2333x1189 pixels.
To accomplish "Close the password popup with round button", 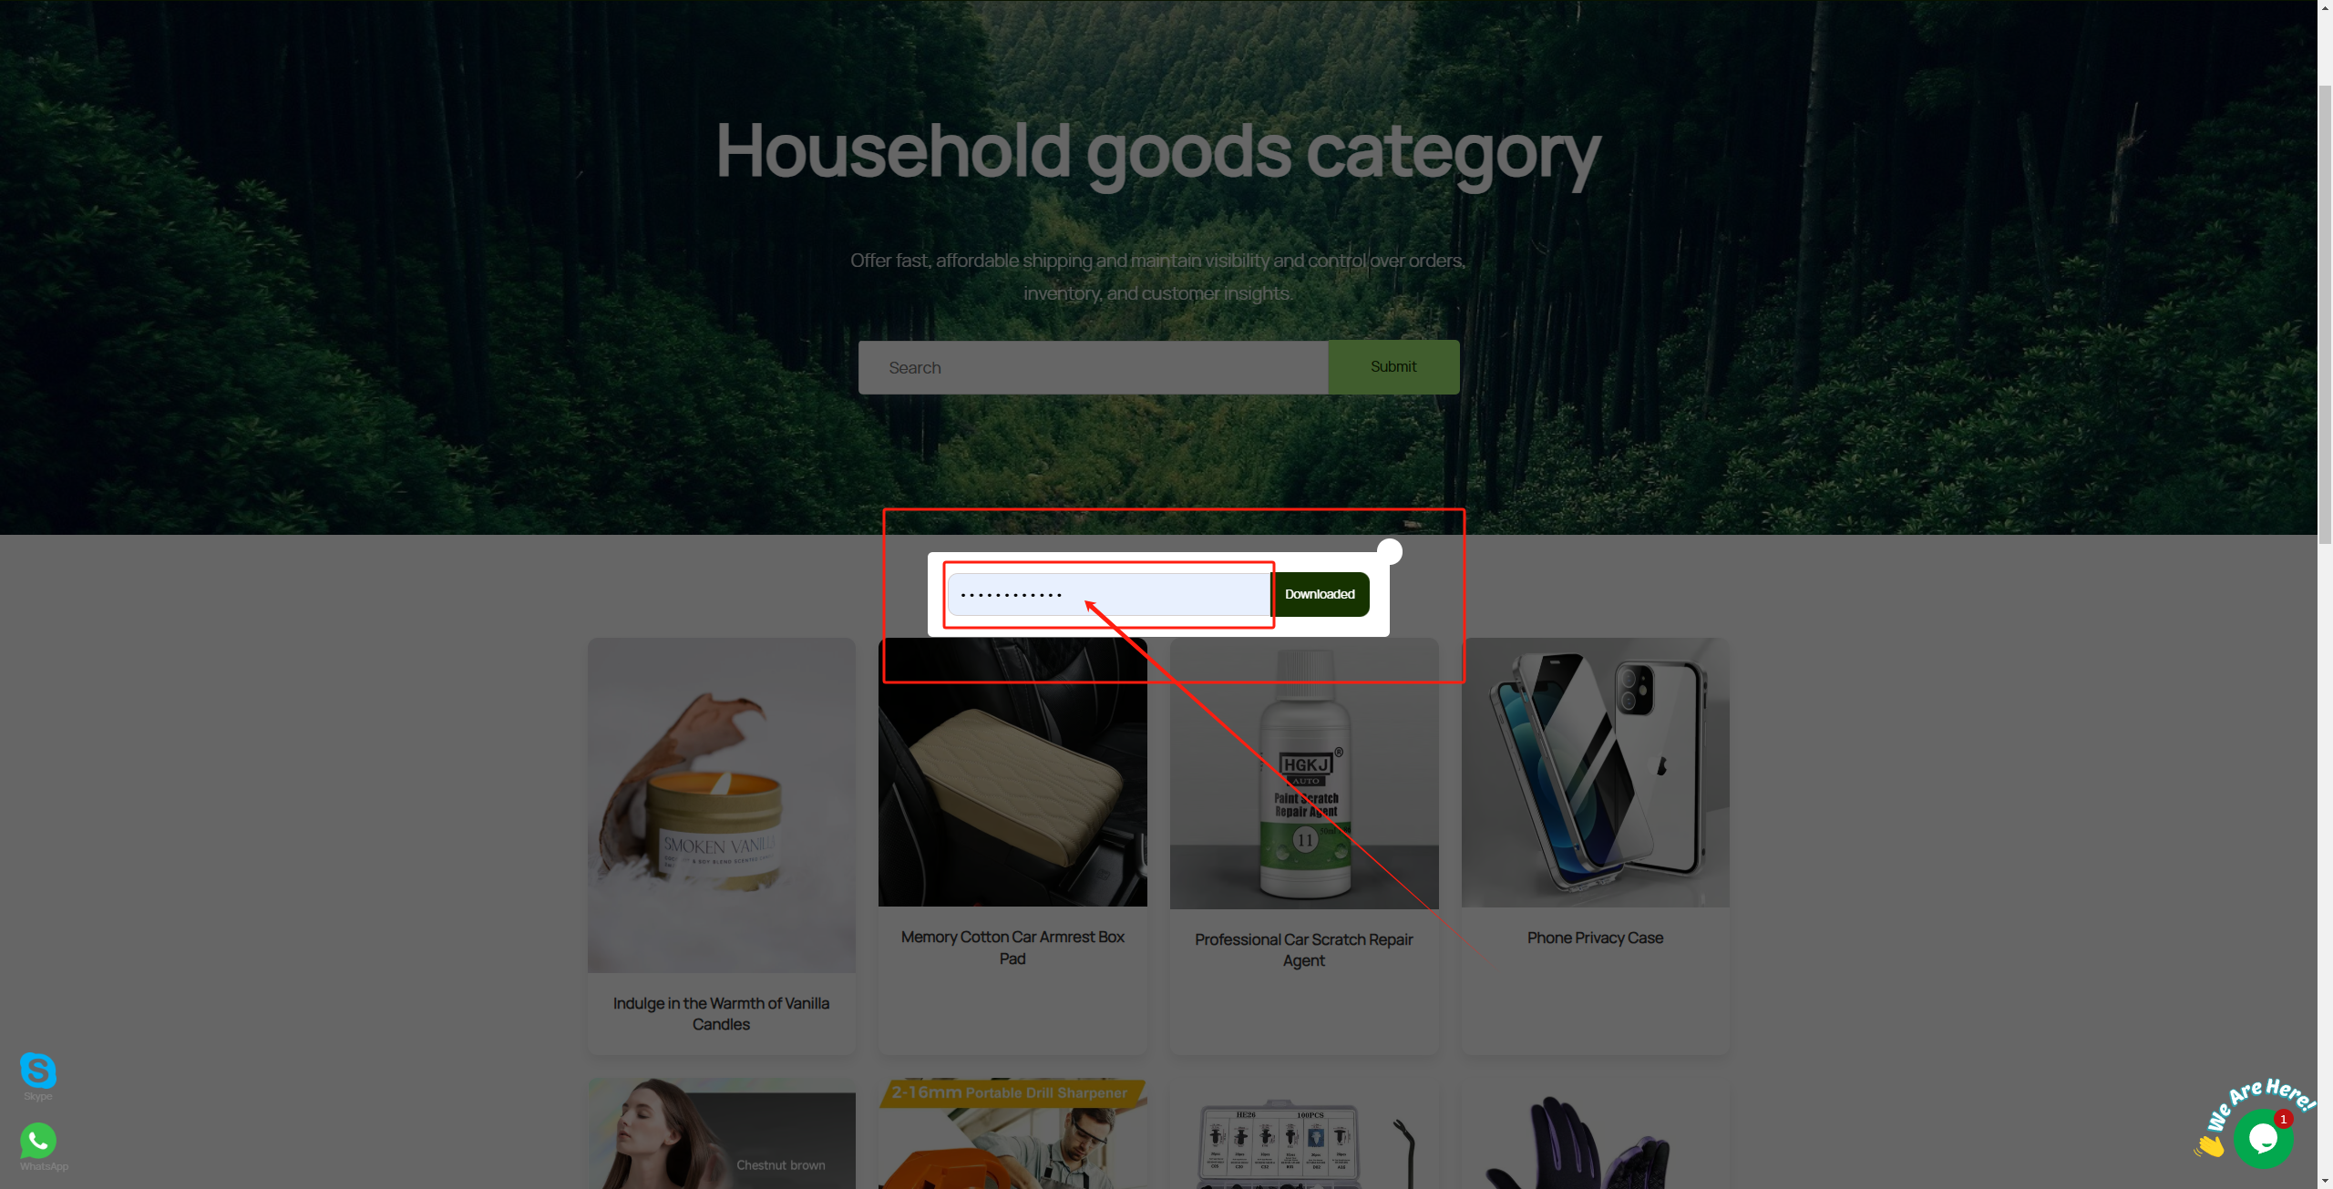I will click(1389, 551).
